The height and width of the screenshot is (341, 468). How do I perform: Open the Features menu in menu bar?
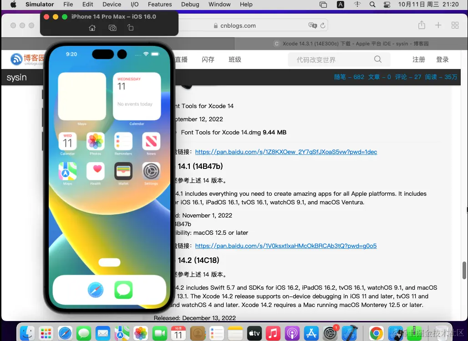pyautogui.click(x=160, y=5)
